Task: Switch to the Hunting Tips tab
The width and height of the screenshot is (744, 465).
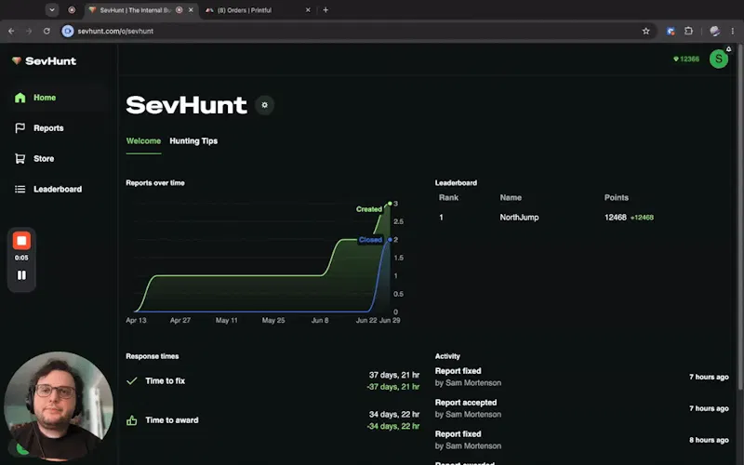Action: (193, 141)
